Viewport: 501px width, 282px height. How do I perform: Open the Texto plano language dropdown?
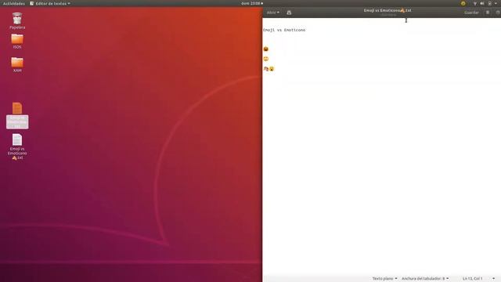384,279
